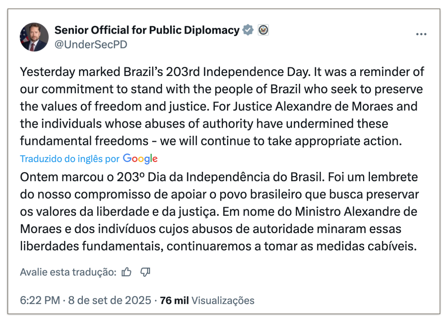Click the blue verified checkmark badge
This screenshot has height=322, width=447.
coord(248,30)
